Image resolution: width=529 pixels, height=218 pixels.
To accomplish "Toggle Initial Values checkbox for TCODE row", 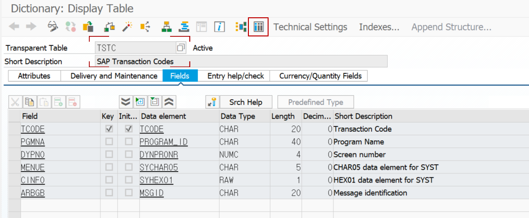I will pos(129,129).
